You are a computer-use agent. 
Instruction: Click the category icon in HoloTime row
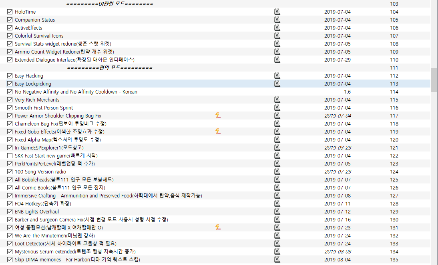pyautogui.click(x=277, y=12)
